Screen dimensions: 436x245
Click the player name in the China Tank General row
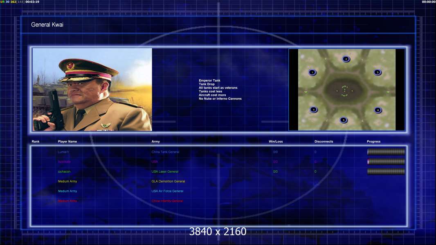tap(63, 152)
